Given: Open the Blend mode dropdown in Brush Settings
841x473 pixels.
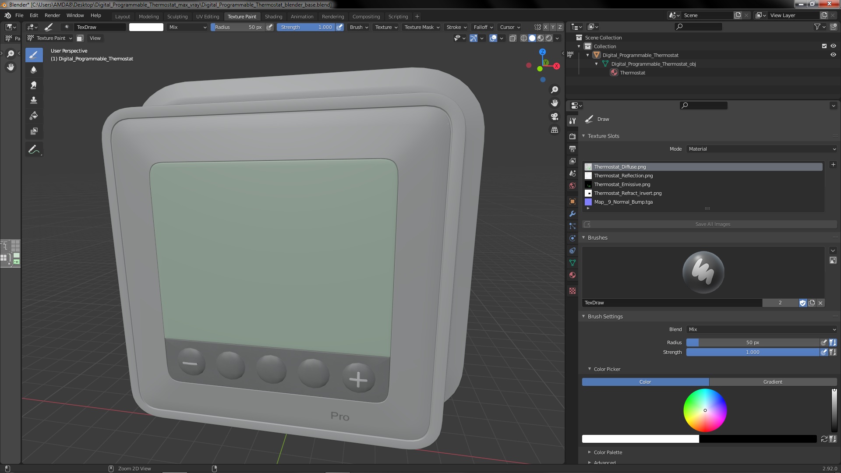Looking at the screenshot, I should click(x=761, y=329).
